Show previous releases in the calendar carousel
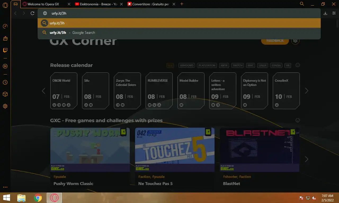339x203 pixels. click(x=43, y=91)
